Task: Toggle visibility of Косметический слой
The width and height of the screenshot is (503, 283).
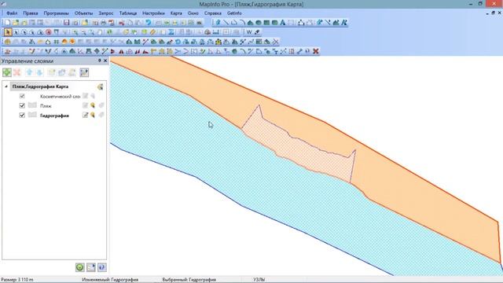Action: pos(22,96)
